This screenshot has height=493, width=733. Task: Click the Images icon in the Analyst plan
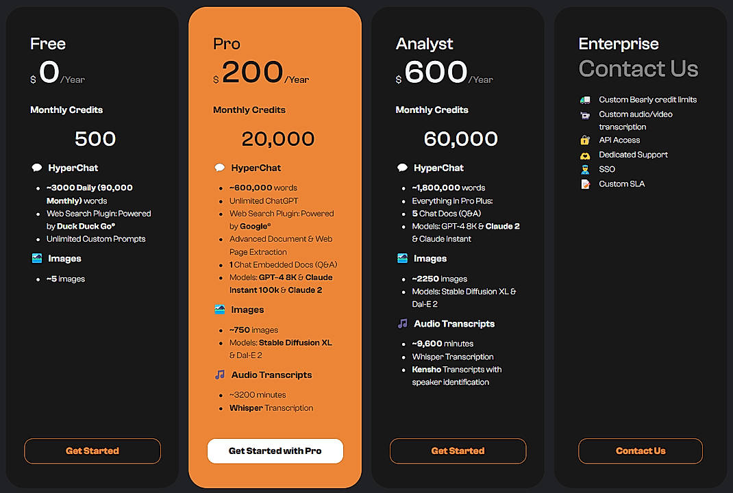403,258
